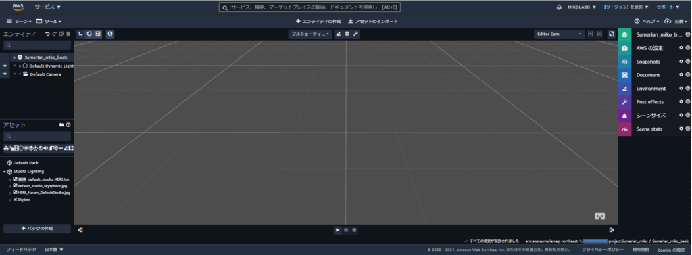Start scene with the play button
This screenshot has height=255, width=692.
click(338, 230)
